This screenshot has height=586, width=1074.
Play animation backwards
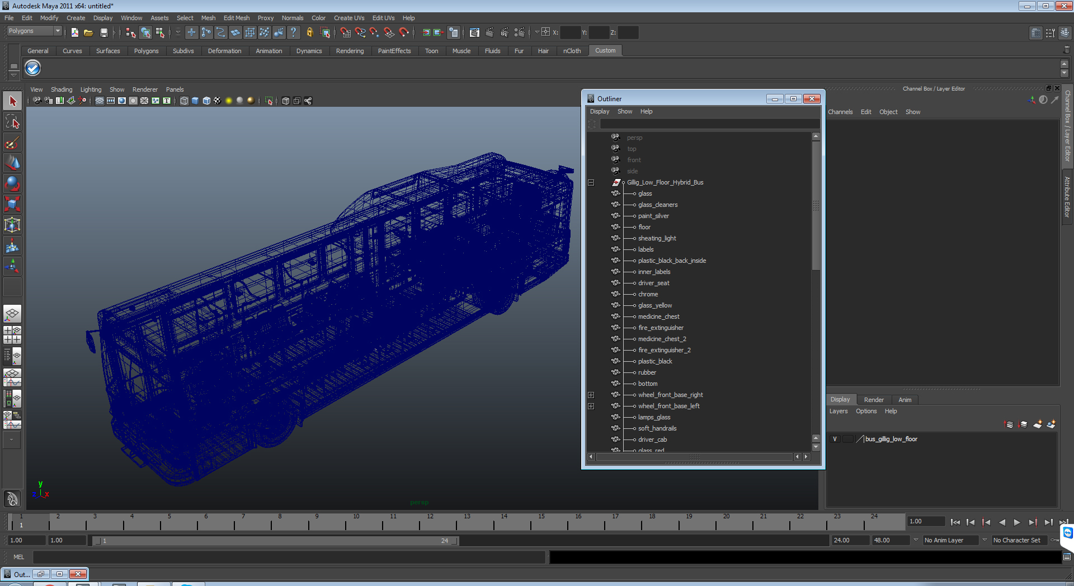point(1002,522)
